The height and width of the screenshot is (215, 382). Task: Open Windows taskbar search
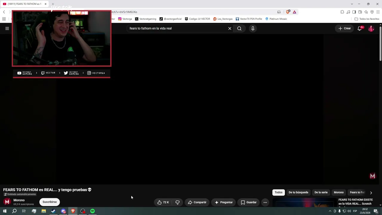pyautogui.click(x=14, y=211)
